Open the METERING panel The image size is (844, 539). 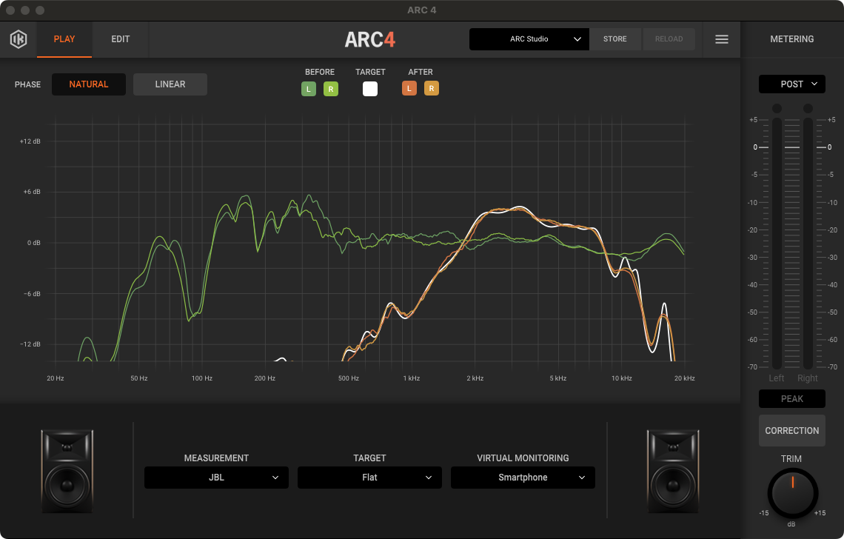coord(791,39)
